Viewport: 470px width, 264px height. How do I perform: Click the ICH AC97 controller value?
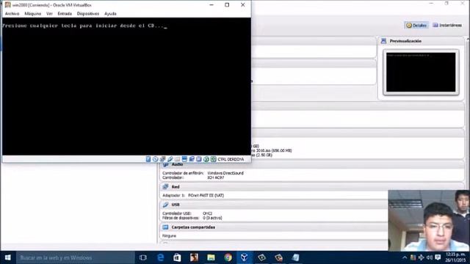(x=216, y=177)
